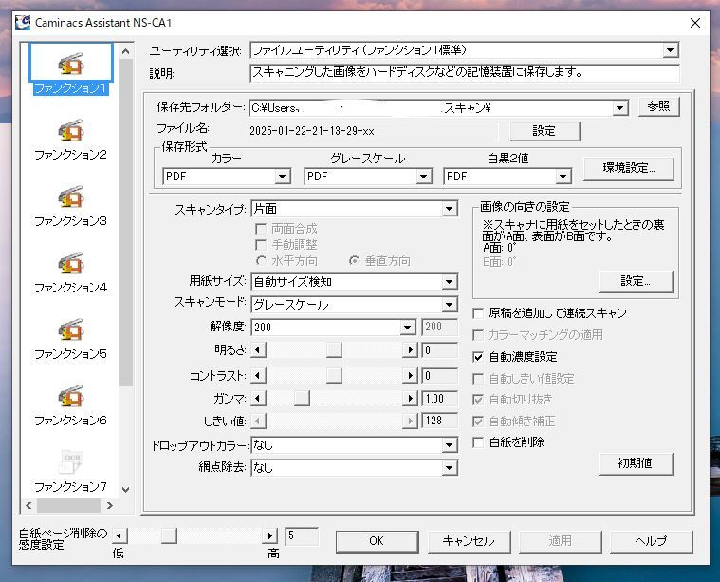The width and height of the screenshot is (720, 582).
Task: Open ヘルプ button
Action: click(651, 541)
